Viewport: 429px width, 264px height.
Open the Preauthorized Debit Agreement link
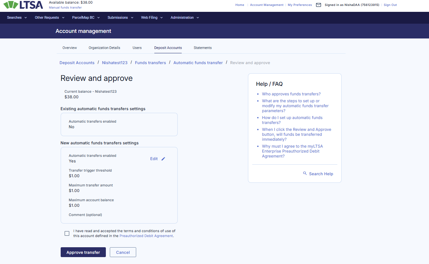tap(146, 236)
